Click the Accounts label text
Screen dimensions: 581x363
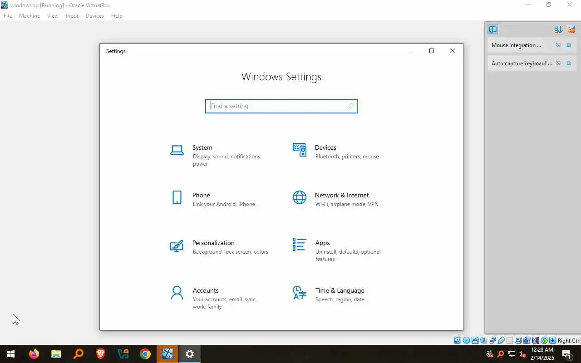[x=206, y=290]
